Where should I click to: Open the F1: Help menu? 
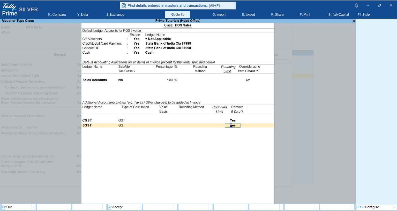tap(364, 15)
